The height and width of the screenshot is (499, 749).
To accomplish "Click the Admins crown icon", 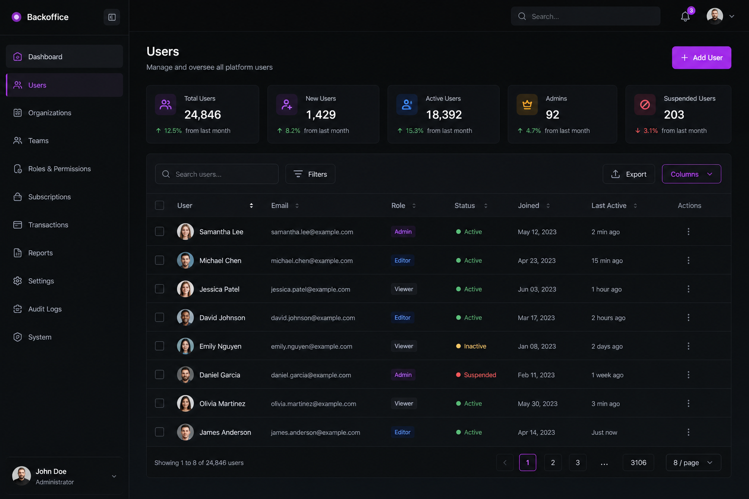I will 527,105.
